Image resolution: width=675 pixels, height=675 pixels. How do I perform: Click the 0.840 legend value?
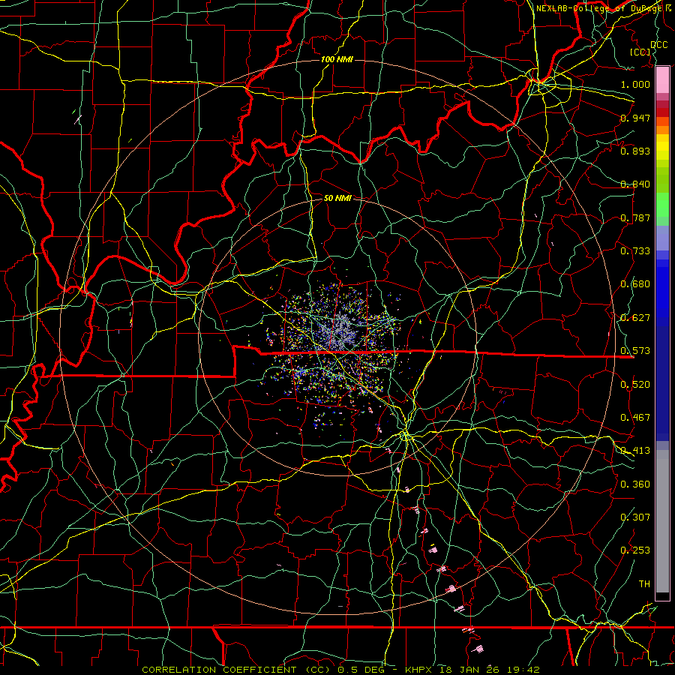pos(635,184)
